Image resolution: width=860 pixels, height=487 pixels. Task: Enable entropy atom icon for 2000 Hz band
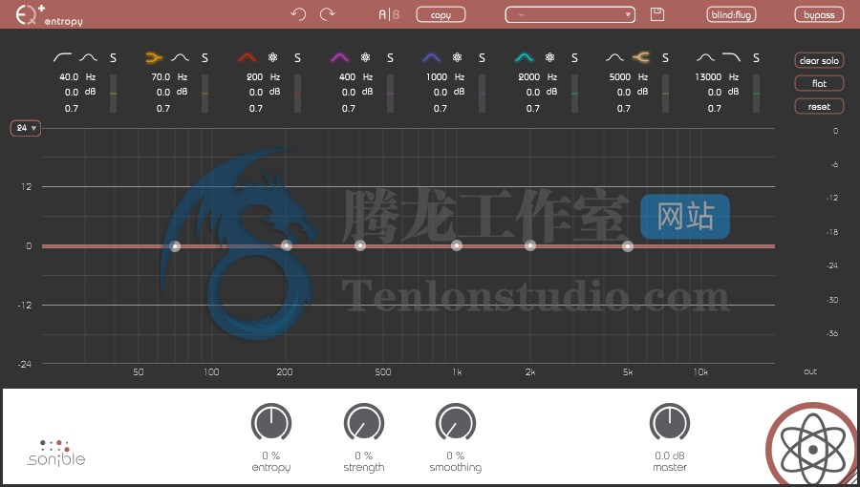[549, 57]
